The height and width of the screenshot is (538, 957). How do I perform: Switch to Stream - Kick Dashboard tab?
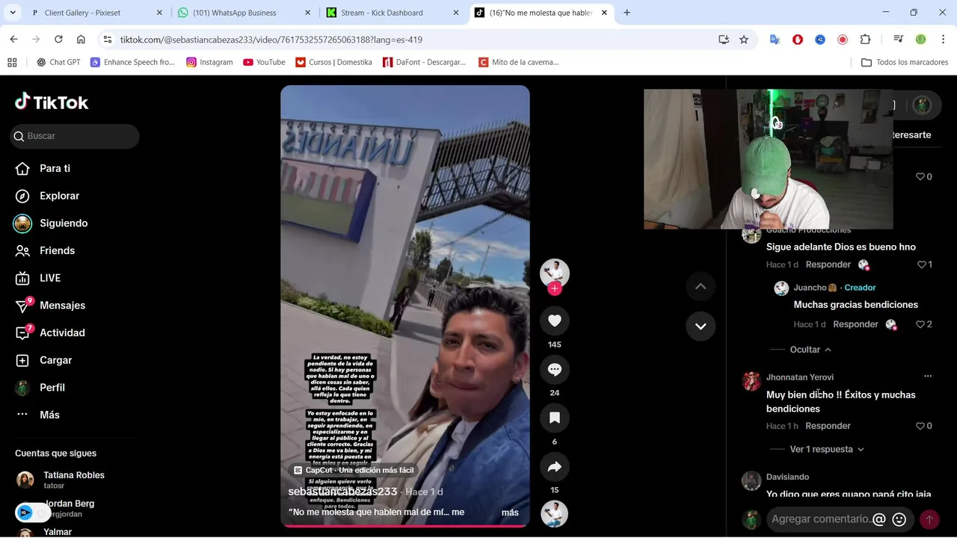(393, 13)
